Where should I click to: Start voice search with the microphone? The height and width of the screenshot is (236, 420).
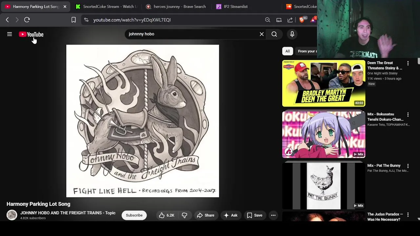tap(292, 34)
